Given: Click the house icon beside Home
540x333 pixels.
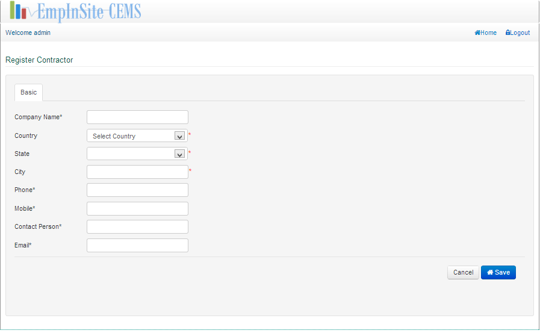Looking at the screenshot, I should [x=477, y=33].
